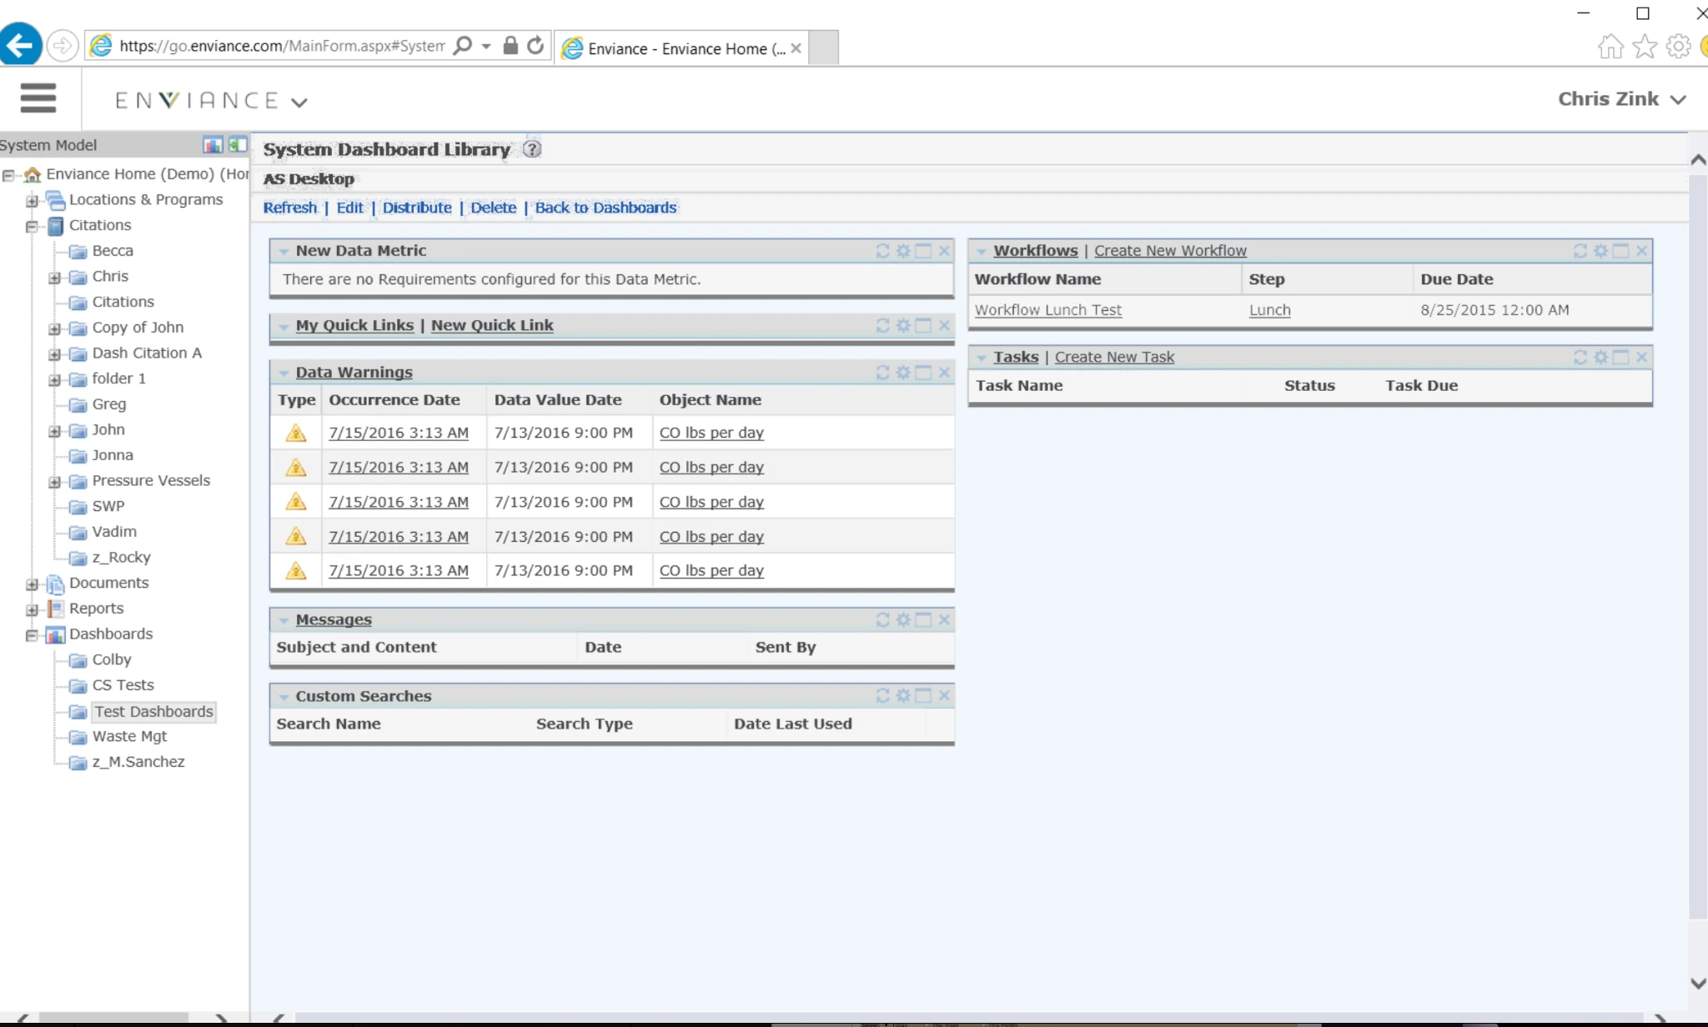The image size is (1708, 1027).
Task: Refresh the Messages panel
Action: coord(882,619)
